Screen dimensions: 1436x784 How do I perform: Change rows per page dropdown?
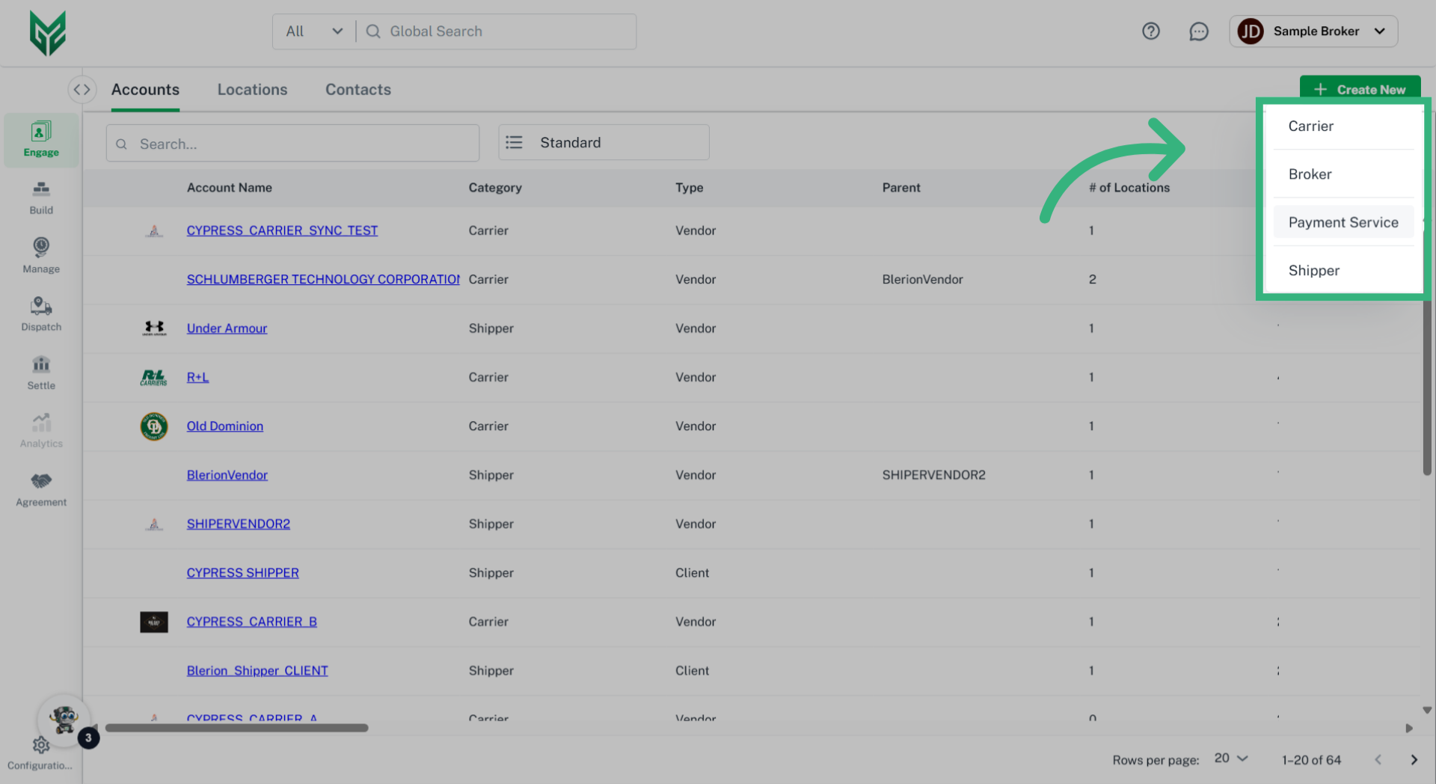point(1231,759)
